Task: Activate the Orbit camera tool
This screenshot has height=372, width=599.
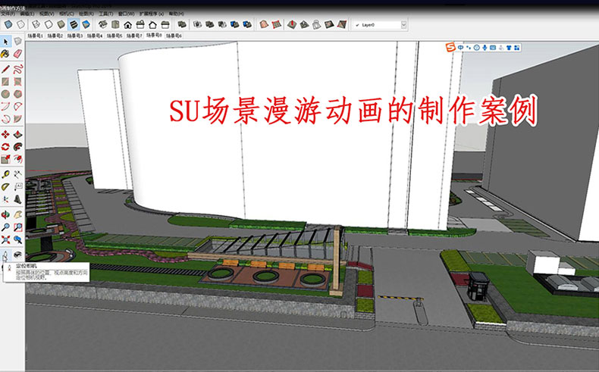Action: (6, 214)
